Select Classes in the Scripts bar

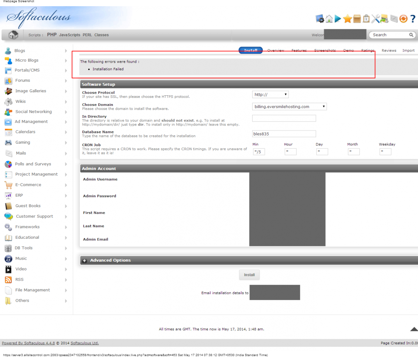point(101,35)
